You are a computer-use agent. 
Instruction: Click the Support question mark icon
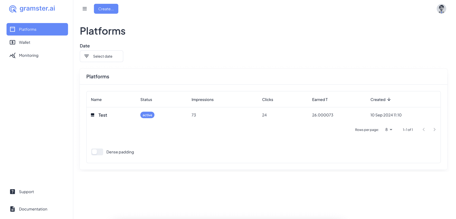[x=12, y=192]
